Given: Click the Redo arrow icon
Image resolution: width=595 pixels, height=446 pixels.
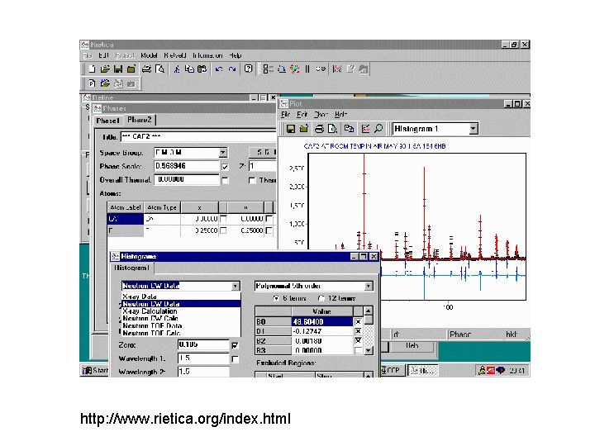Looking at the screenshot, I should click(x=232, y=69).
